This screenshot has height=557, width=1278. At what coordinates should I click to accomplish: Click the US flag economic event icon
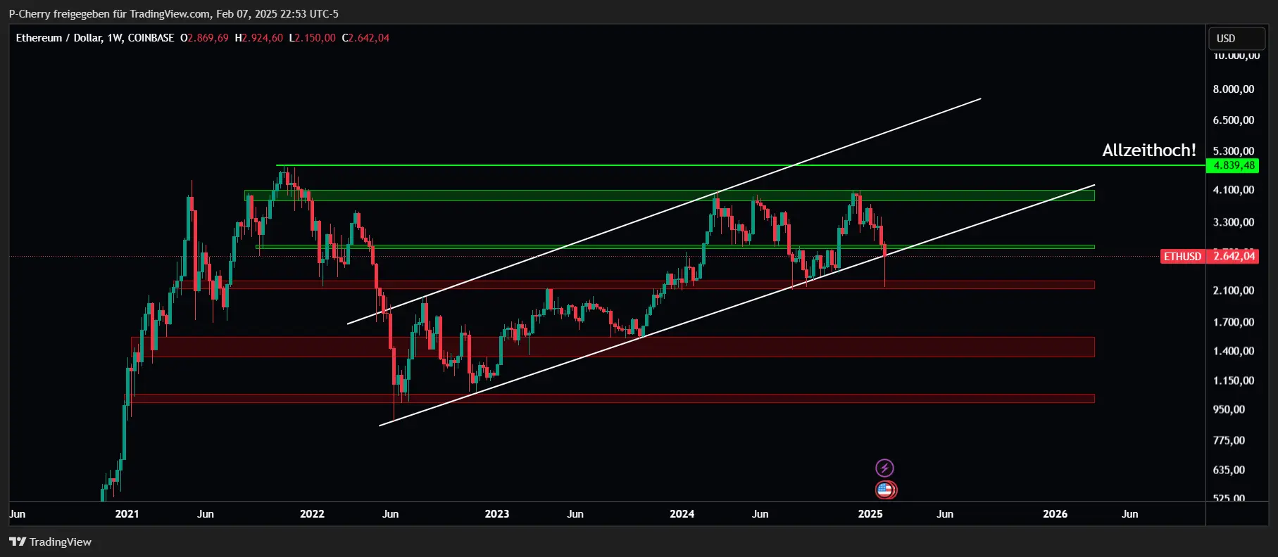[x=885, y=489]
